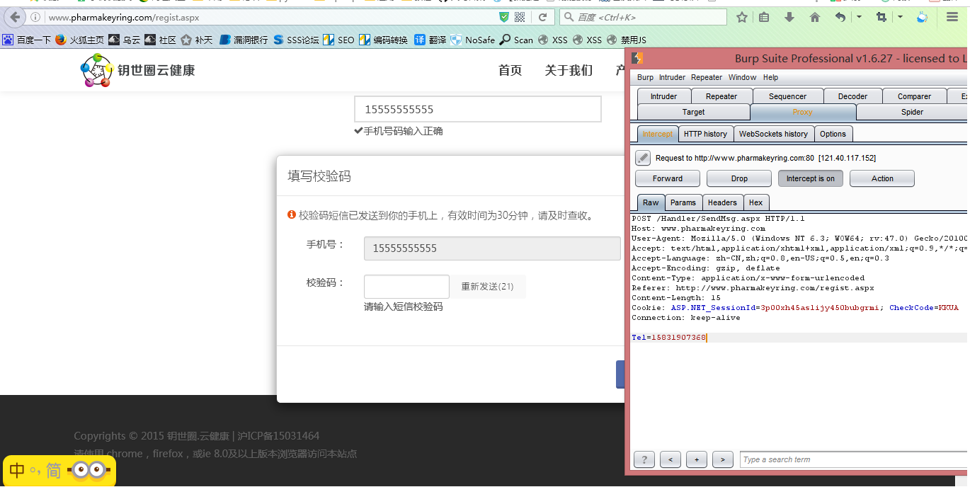Click the QR code icon in the address bar
The image size is (970, 487).
point(520,17)
